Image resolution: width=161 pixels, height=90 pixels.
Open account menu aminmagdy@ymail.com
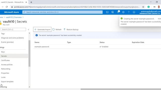point(150,12)
